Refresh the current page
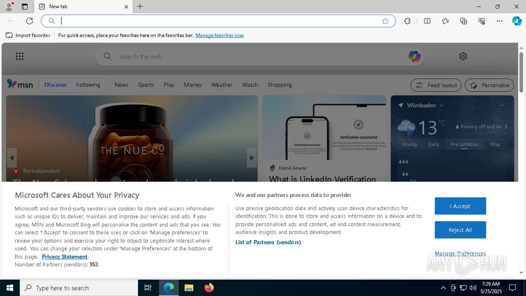The width and height of the screenshot is (526, 296). point(30,21)
